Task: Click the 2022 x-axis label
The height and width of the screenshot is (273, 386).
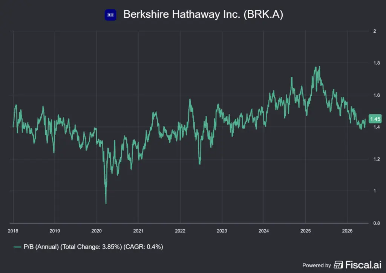Action: click(x=180, y=231)
